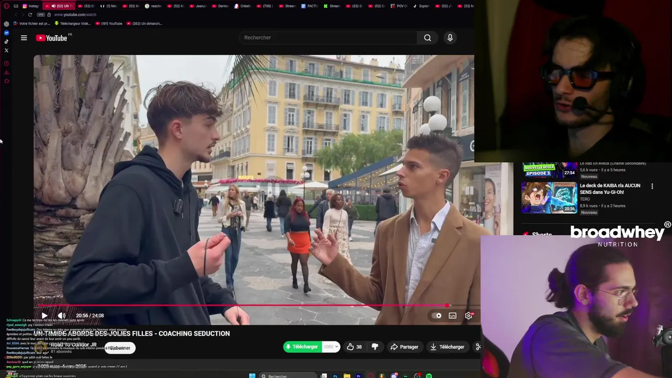Open 'Le deck de KAIBA' video title
672x378 pixels.
click(x=610, y=189)
